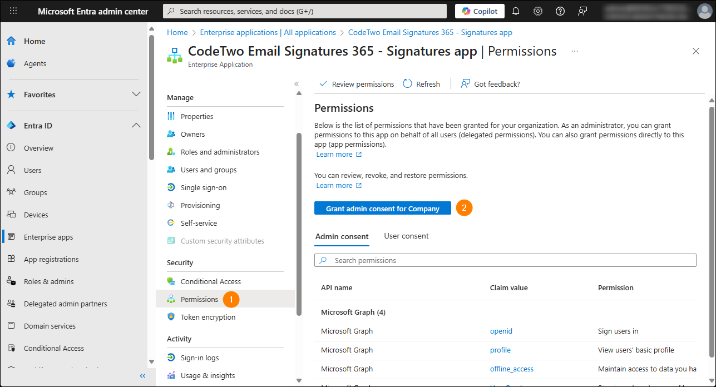
Task: Open Token encryption in Security menu
Action: 208,317
